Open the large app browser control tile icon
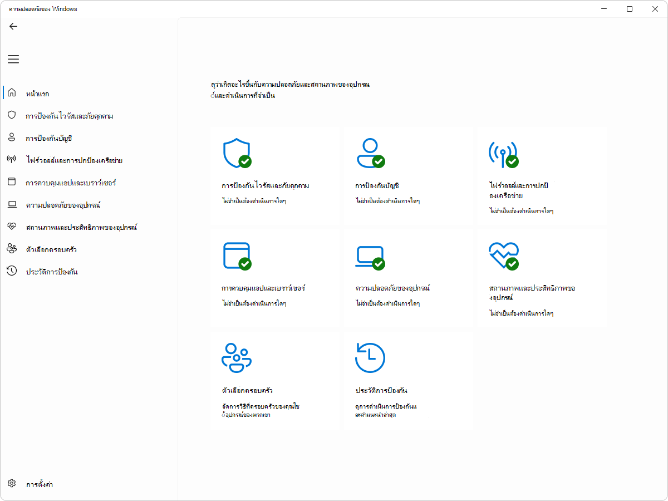The width and height of the screenshot is (668, 501). 237,256
